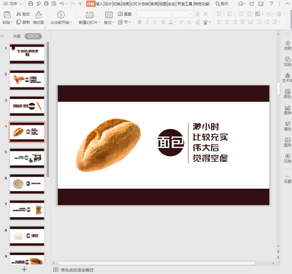Image resolution: width=292 pixels, height=274 pixels.
Task: Open the font name combo box dropdown
Action: pos(170,14)
